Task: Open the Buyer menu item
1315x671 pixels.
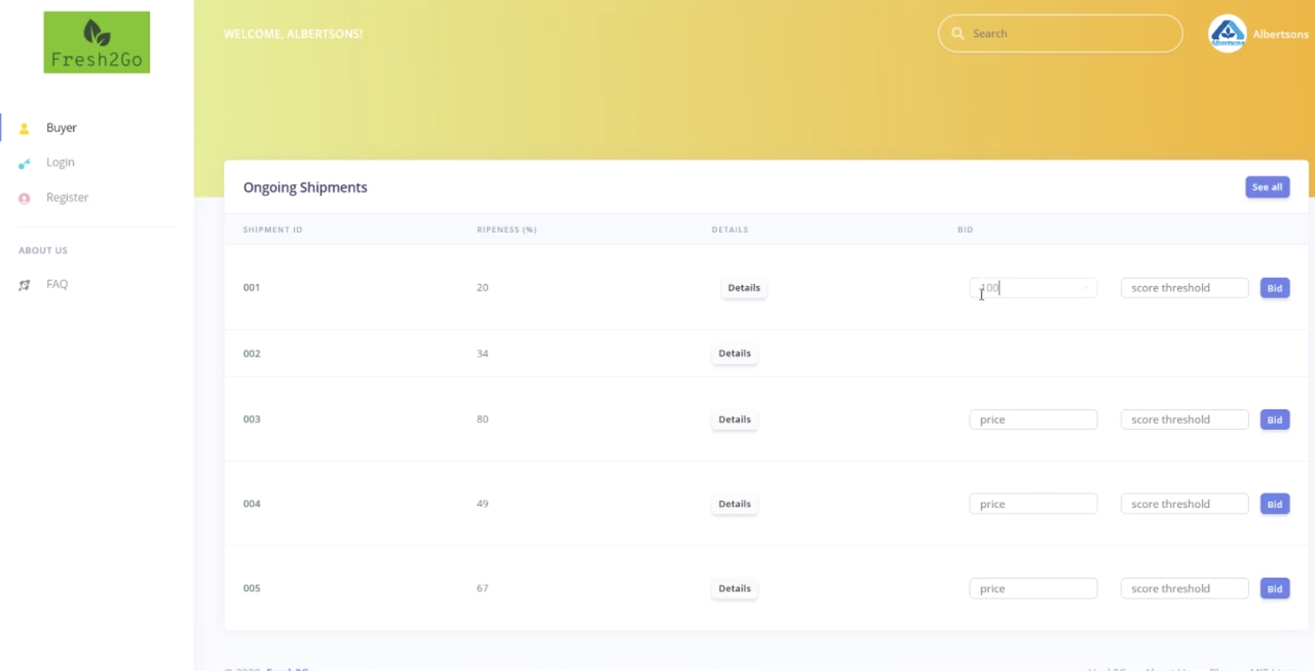Action: point(61,127)
